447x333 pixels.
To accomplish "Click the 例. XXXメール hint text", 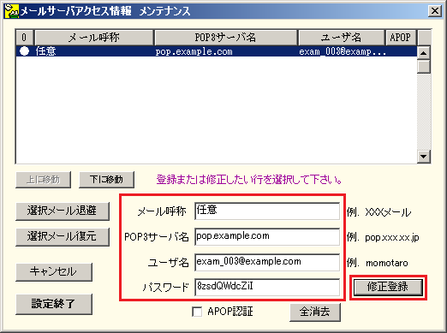I will coord(378,212).
